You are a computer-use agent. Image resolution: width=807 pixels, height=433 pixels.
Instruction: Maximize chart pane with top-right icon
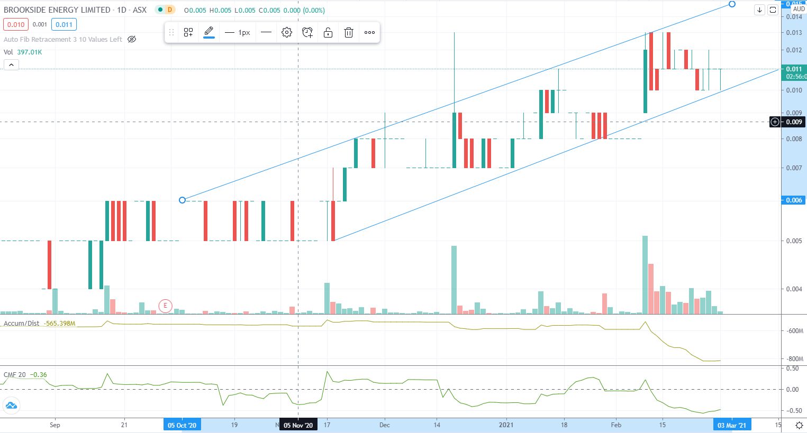tap(773, 10)
